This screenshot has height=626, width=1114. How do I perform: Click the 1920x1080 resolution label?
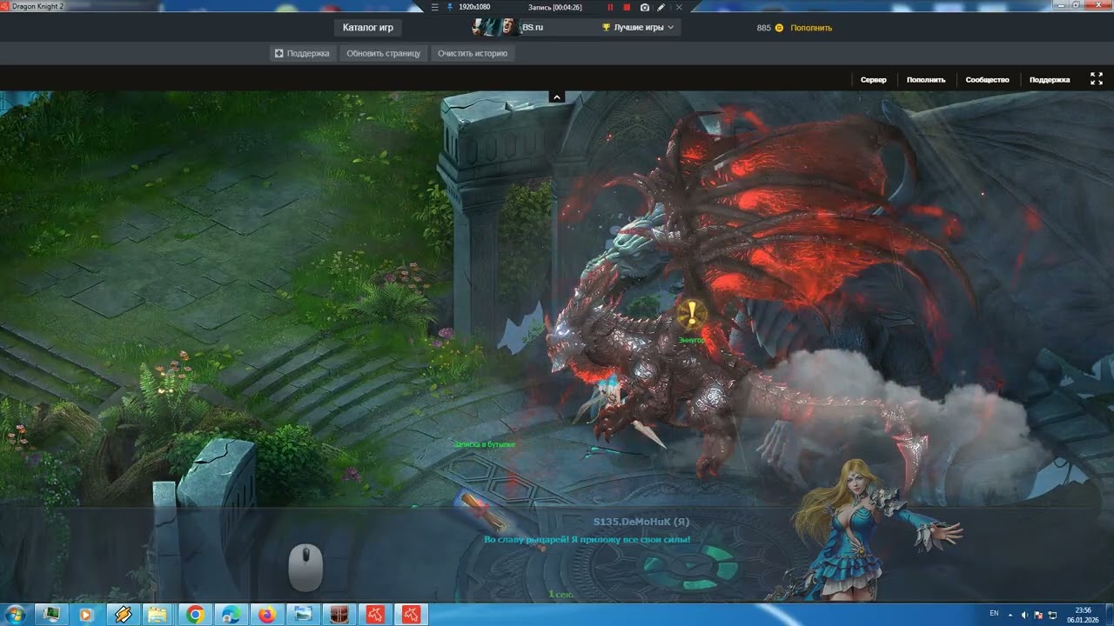coord(474,7)
